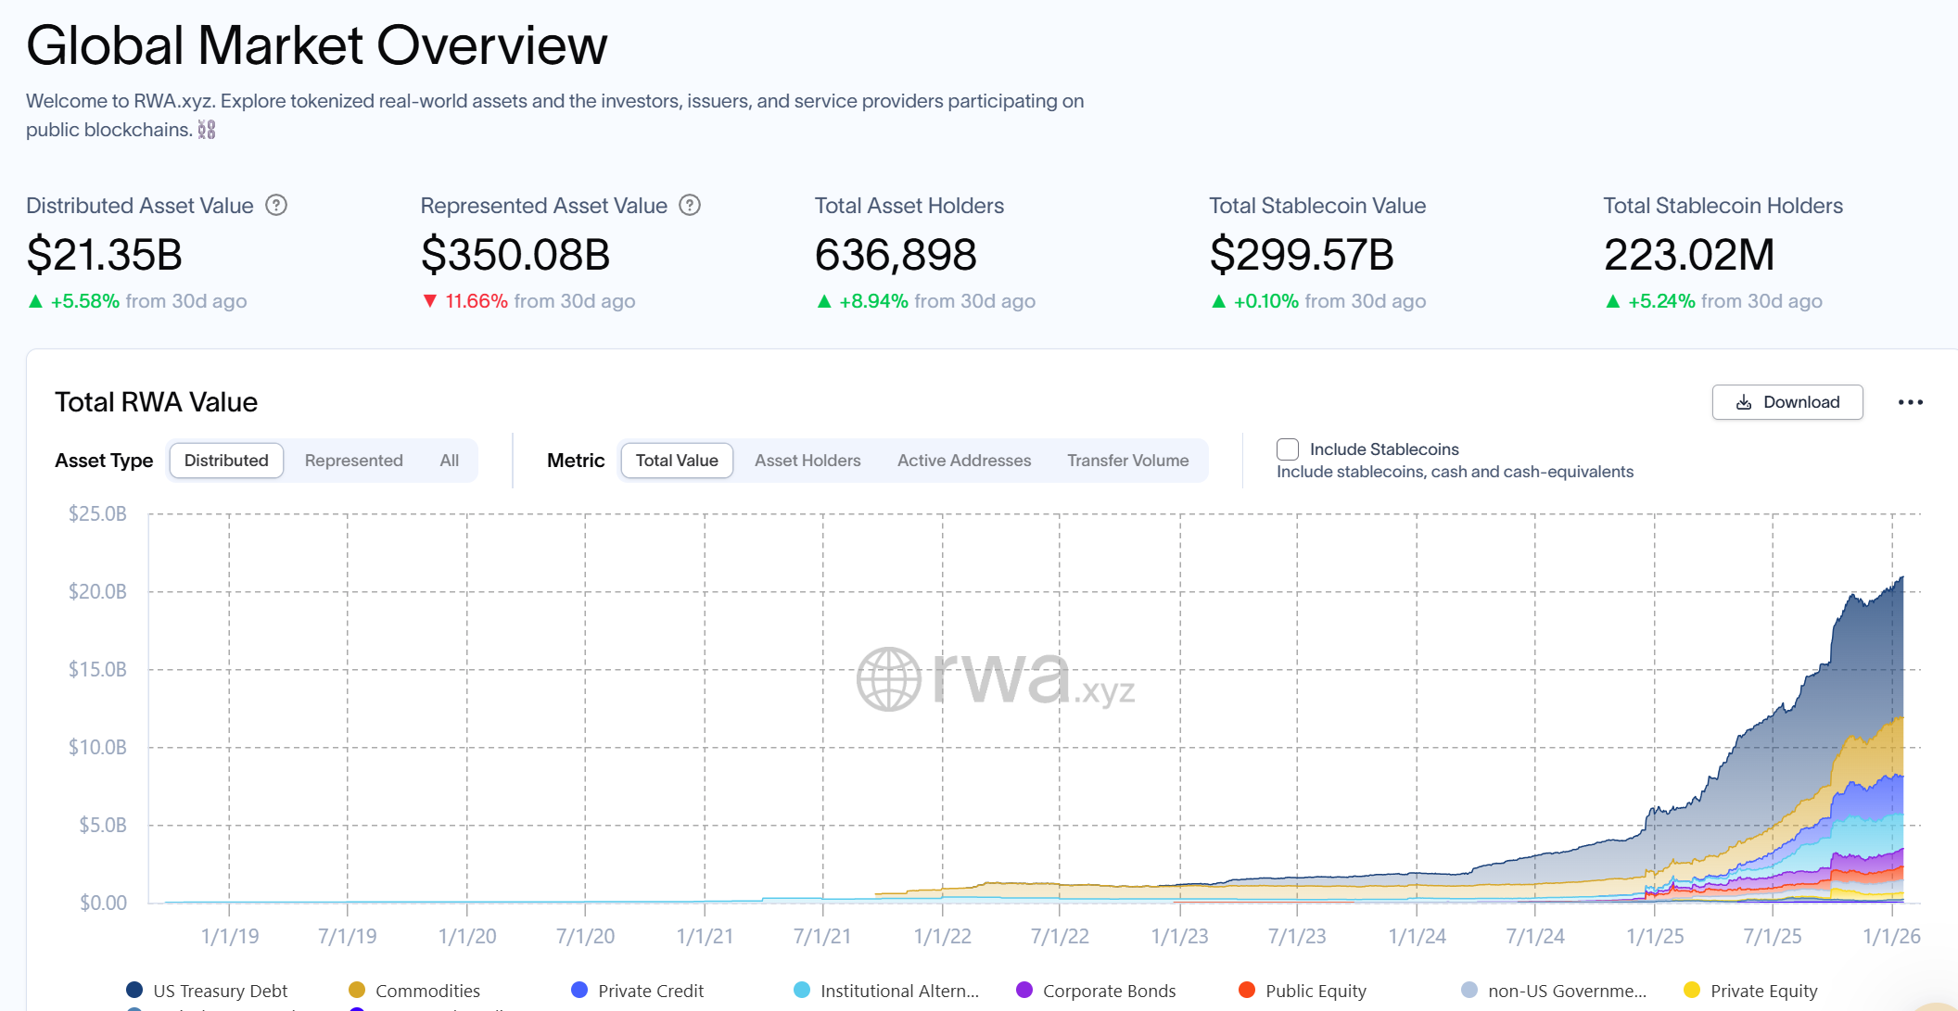This screenshot has width=1958, height=1011.
Task: Select the Total Value metric
Action: [677, 461]
